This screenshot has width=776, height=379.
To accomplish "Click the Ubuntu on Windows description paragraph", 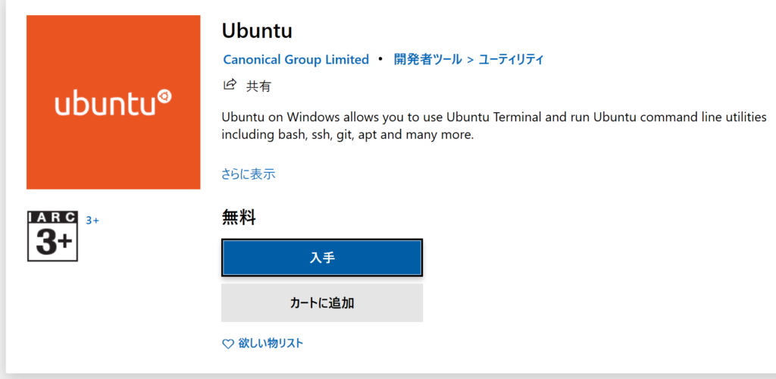I will [x=494, y=126].
